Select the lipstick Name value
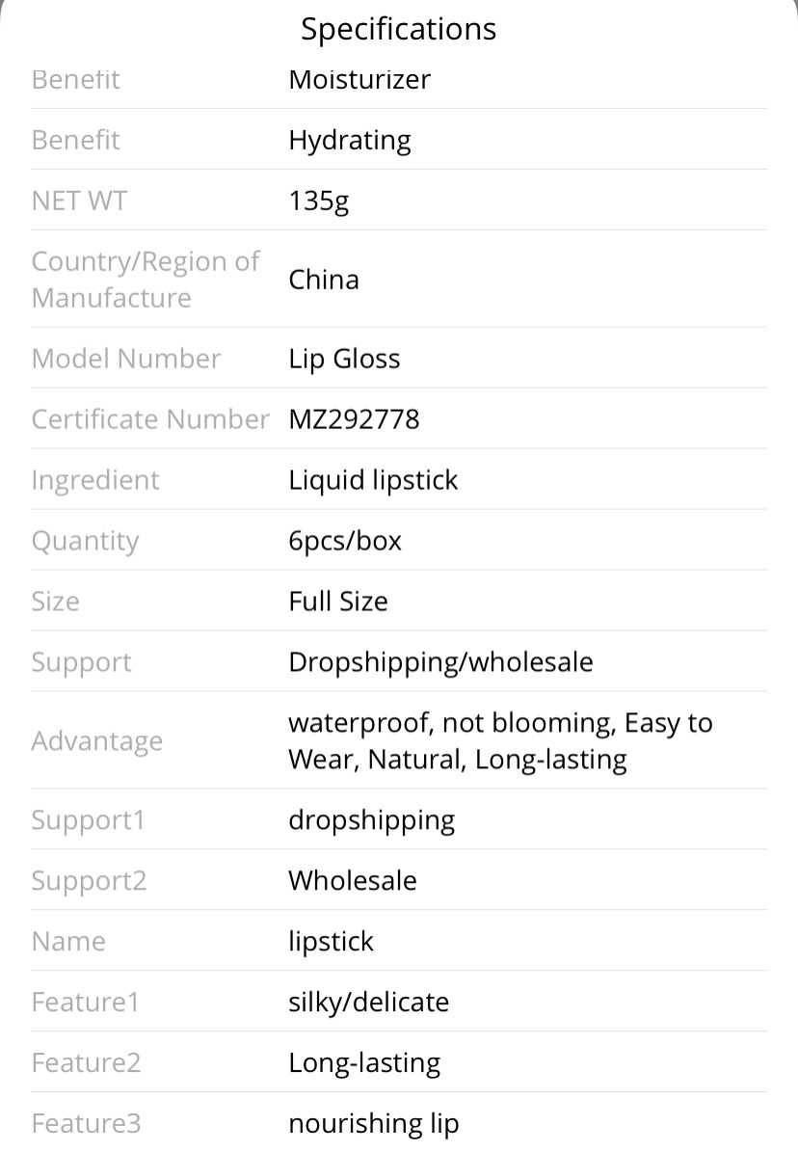This screenshot has width=798, height=1152. 332,942
